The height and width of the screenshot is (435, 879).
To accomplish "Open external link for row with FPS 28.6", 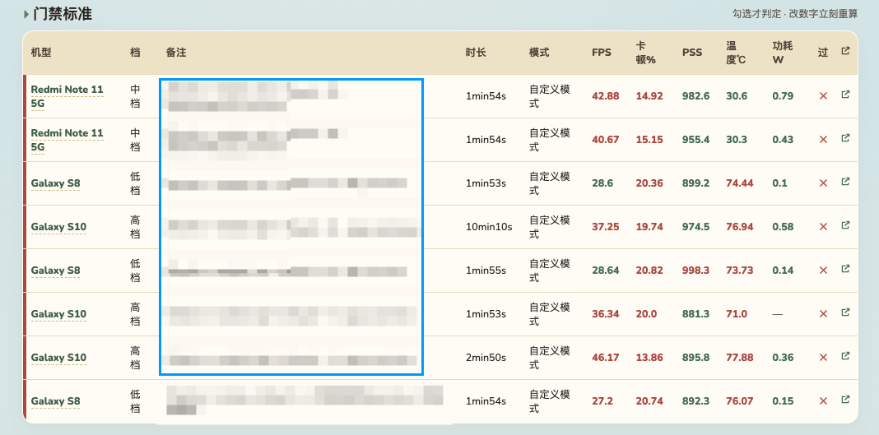I will (845, 182).
